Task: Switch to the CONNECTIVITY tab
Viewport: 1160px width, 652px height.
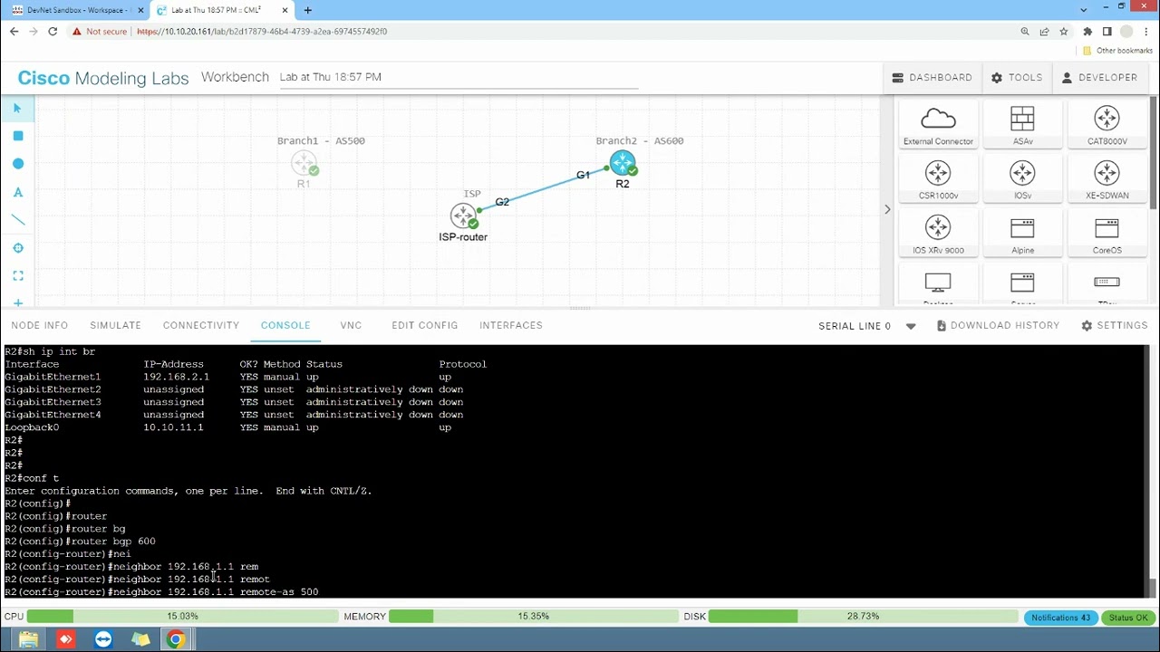Action: coord(201,325)
